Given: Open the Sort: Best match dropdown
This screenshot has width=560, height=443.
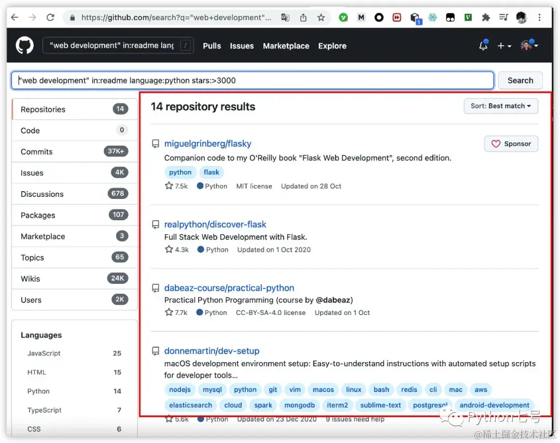Looking at the screenshot, I should [x=501, y=106].
